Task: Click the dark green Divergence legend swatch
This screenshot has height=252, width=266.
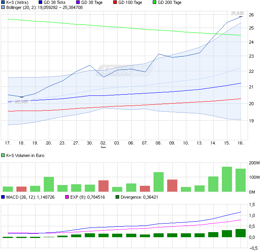Action: (118, 197)
